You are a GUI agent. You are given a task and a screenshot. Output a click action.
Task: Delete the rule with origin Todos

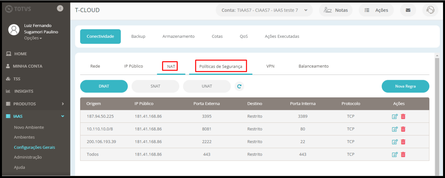[403, 155]
